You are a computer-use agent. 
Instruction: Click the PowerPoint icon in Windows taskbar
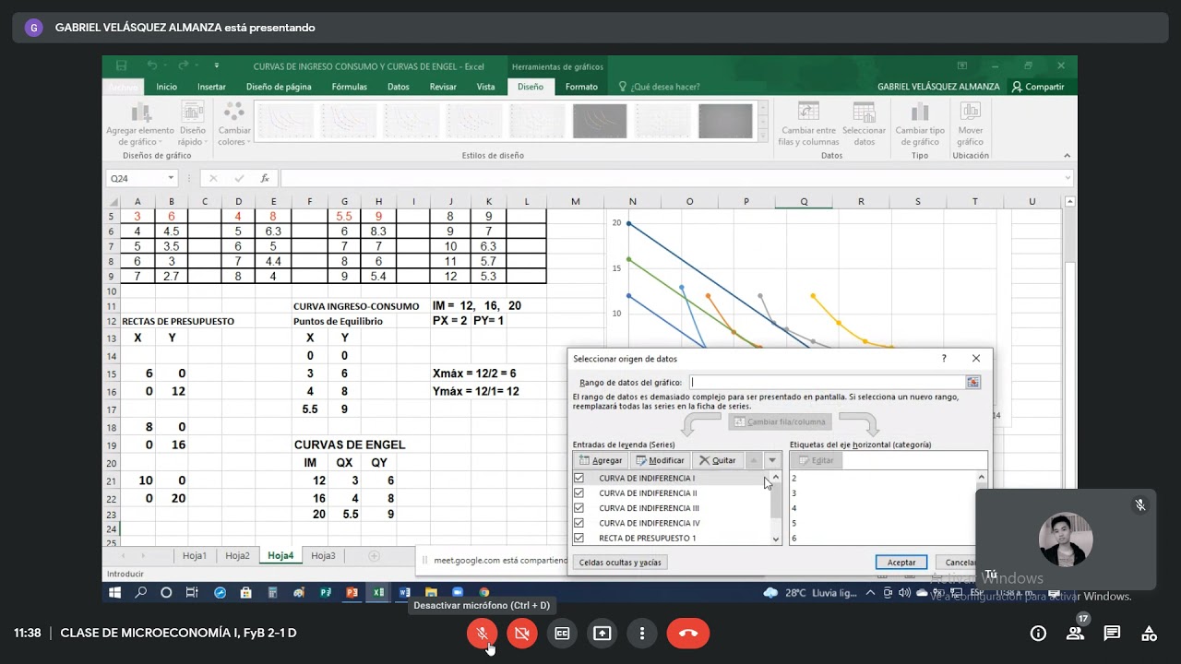point(352,592)
